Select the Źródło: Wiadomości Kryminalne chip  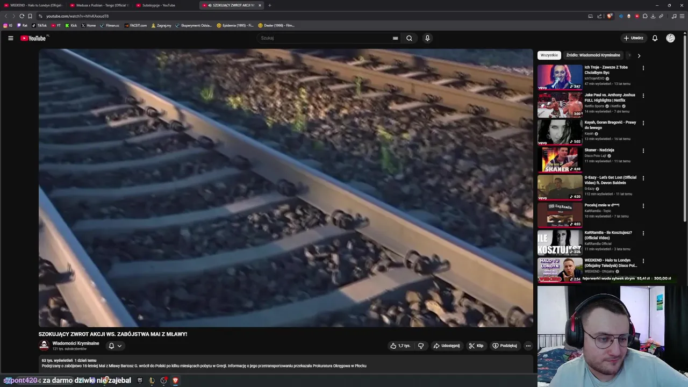593,55
